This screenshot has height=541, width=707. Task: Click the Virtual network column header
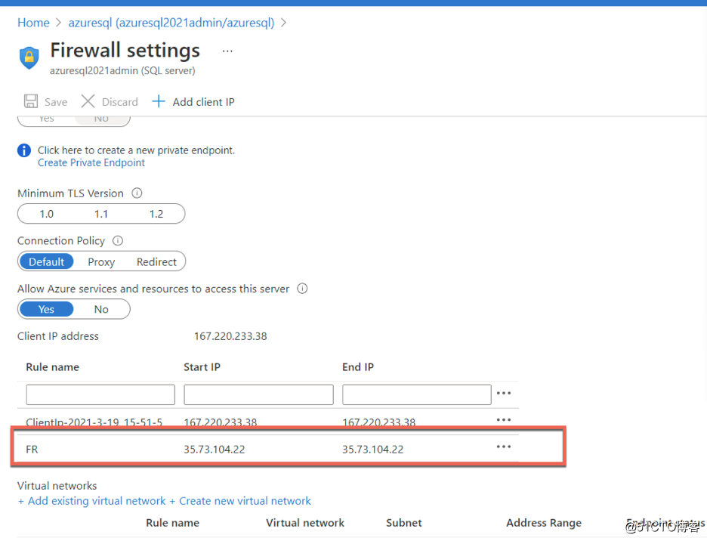(305, 523)
